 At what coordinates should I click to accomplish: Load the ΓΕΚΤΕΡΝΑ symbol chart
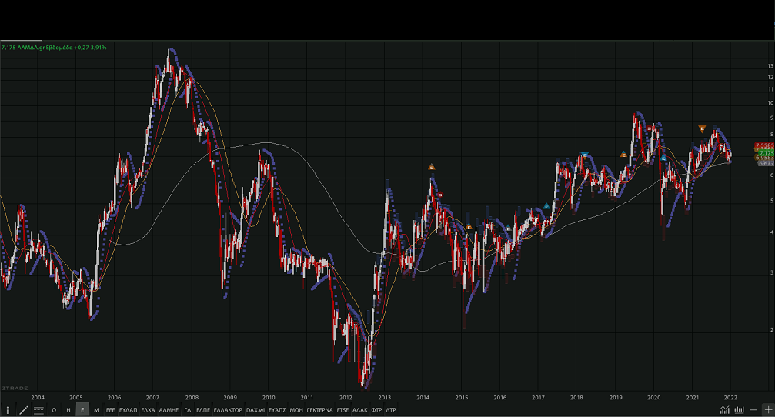pyautogui.click(x=320, y=410)
